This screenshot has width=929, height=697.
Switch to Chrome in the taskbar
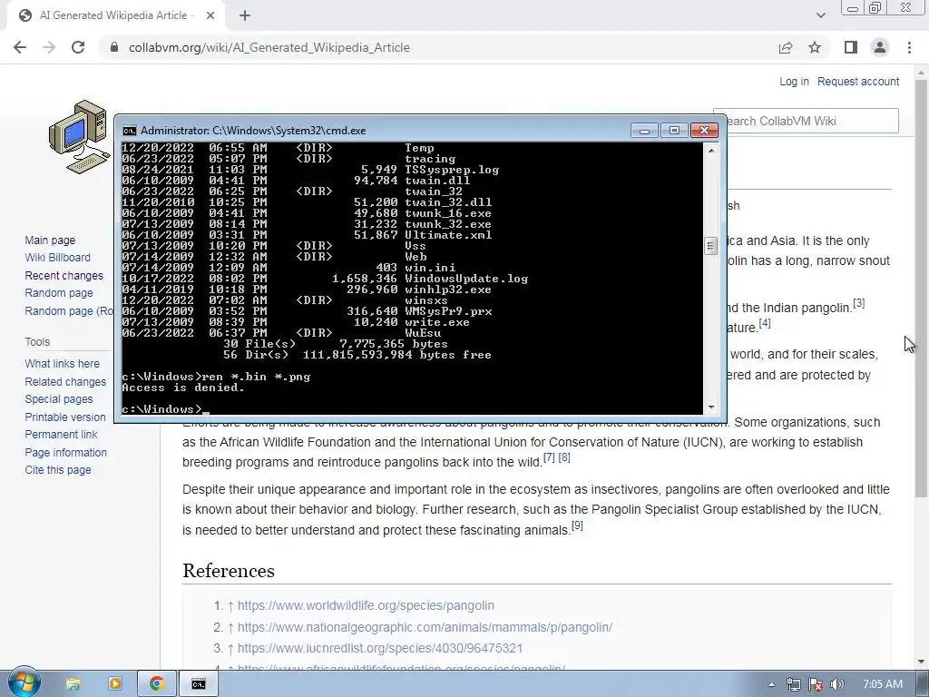click(x=156, y=684)
